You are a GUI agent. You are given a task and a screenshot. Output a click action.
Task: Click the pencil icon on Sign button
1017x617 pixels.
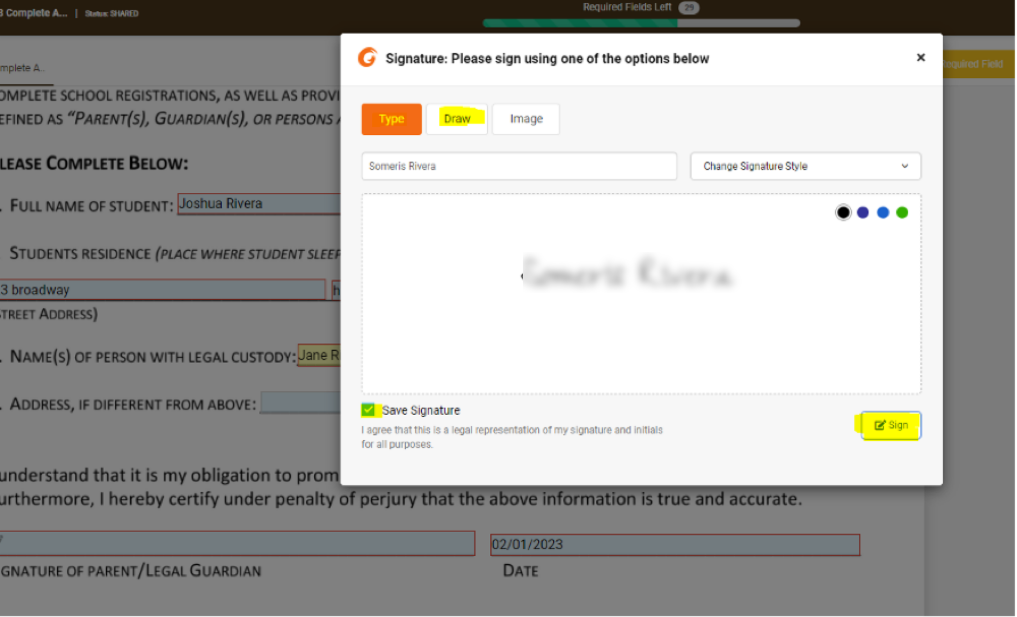[879, 425]
